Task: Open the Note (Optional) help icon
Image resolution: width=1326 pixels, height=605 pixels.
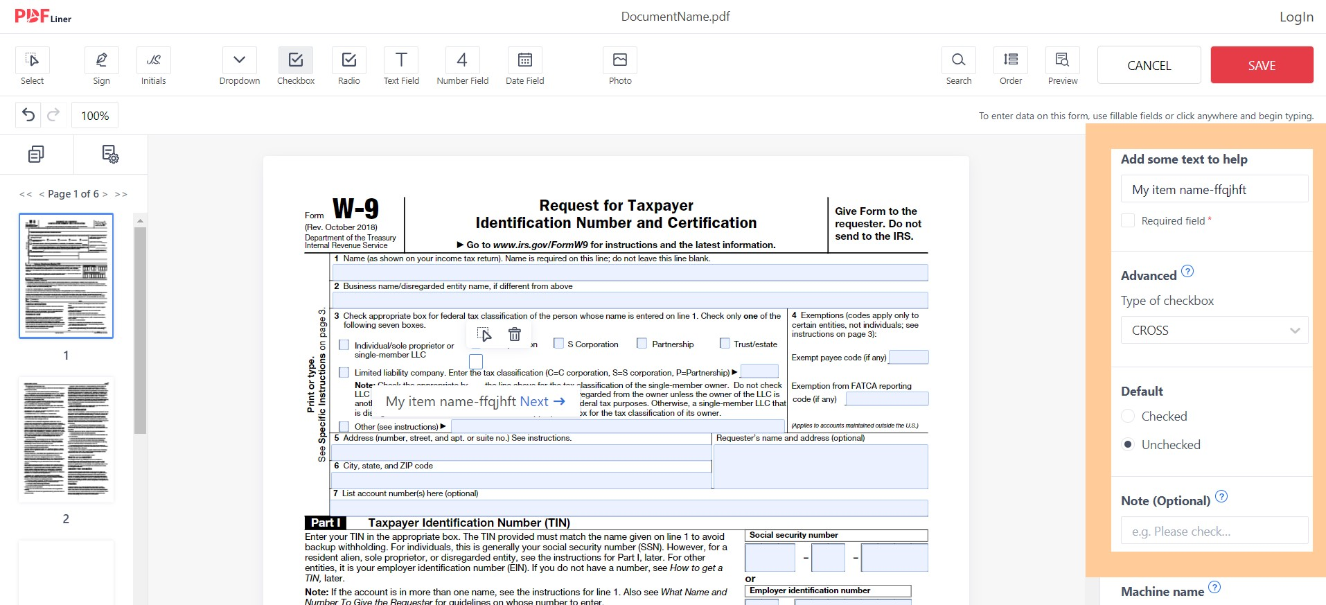Action: [x=1221, y=496]
